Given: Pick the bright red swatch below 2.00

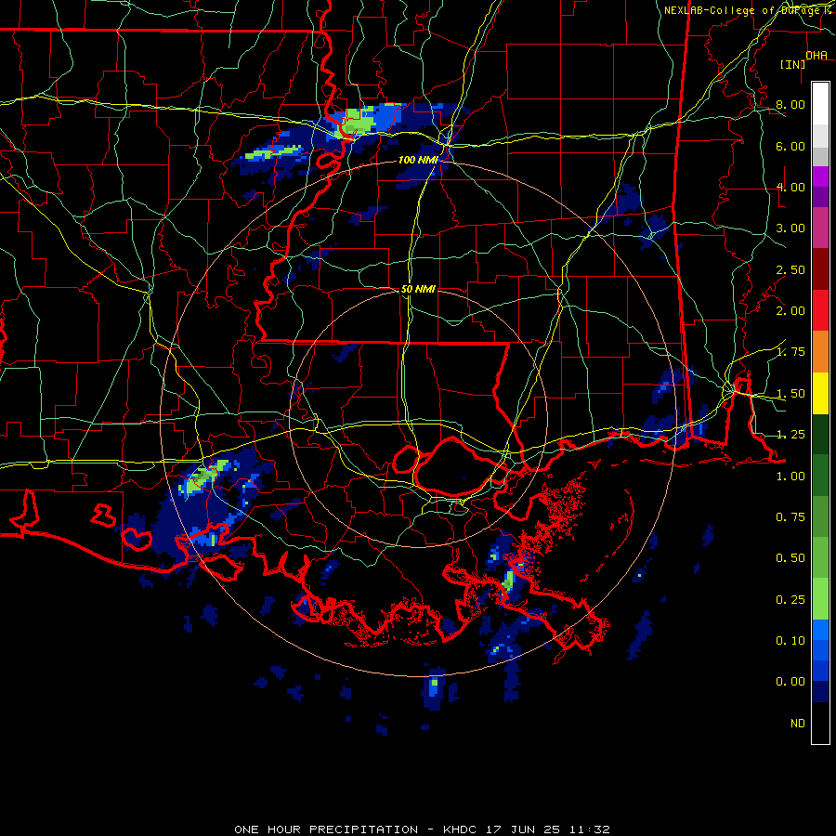Looking at the screenshot, I should tap(820, 310).
